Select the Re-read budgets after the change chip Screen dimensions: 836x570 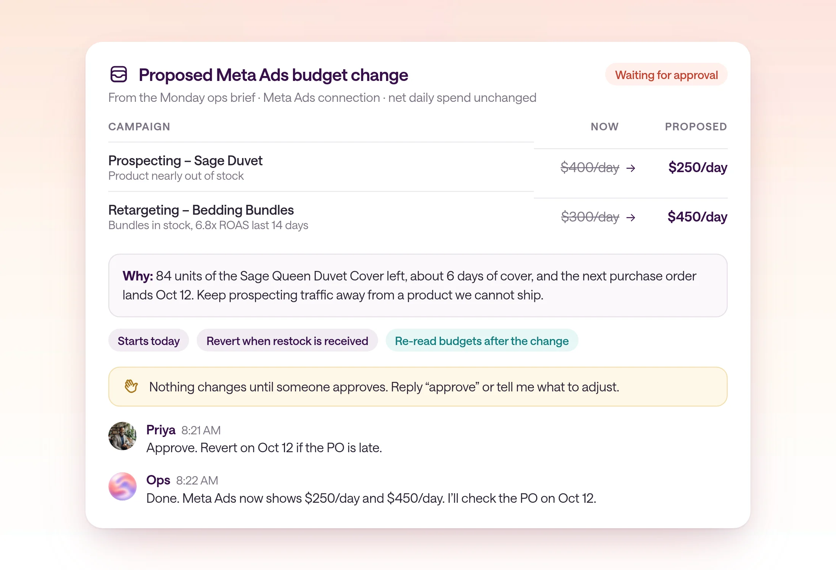click(x=482, y=340)
